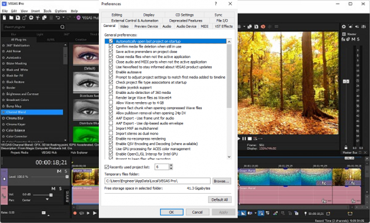Toggle Enable autosave checkbox
The width and height of the screenshot is (370, 223).
pyautogui.click(x=111, y=72)
